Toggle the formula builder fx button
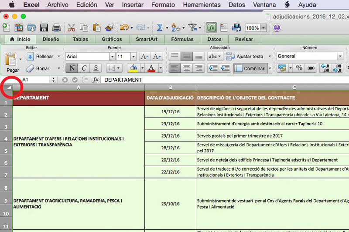349x232 pixels. tap(211, 28)
